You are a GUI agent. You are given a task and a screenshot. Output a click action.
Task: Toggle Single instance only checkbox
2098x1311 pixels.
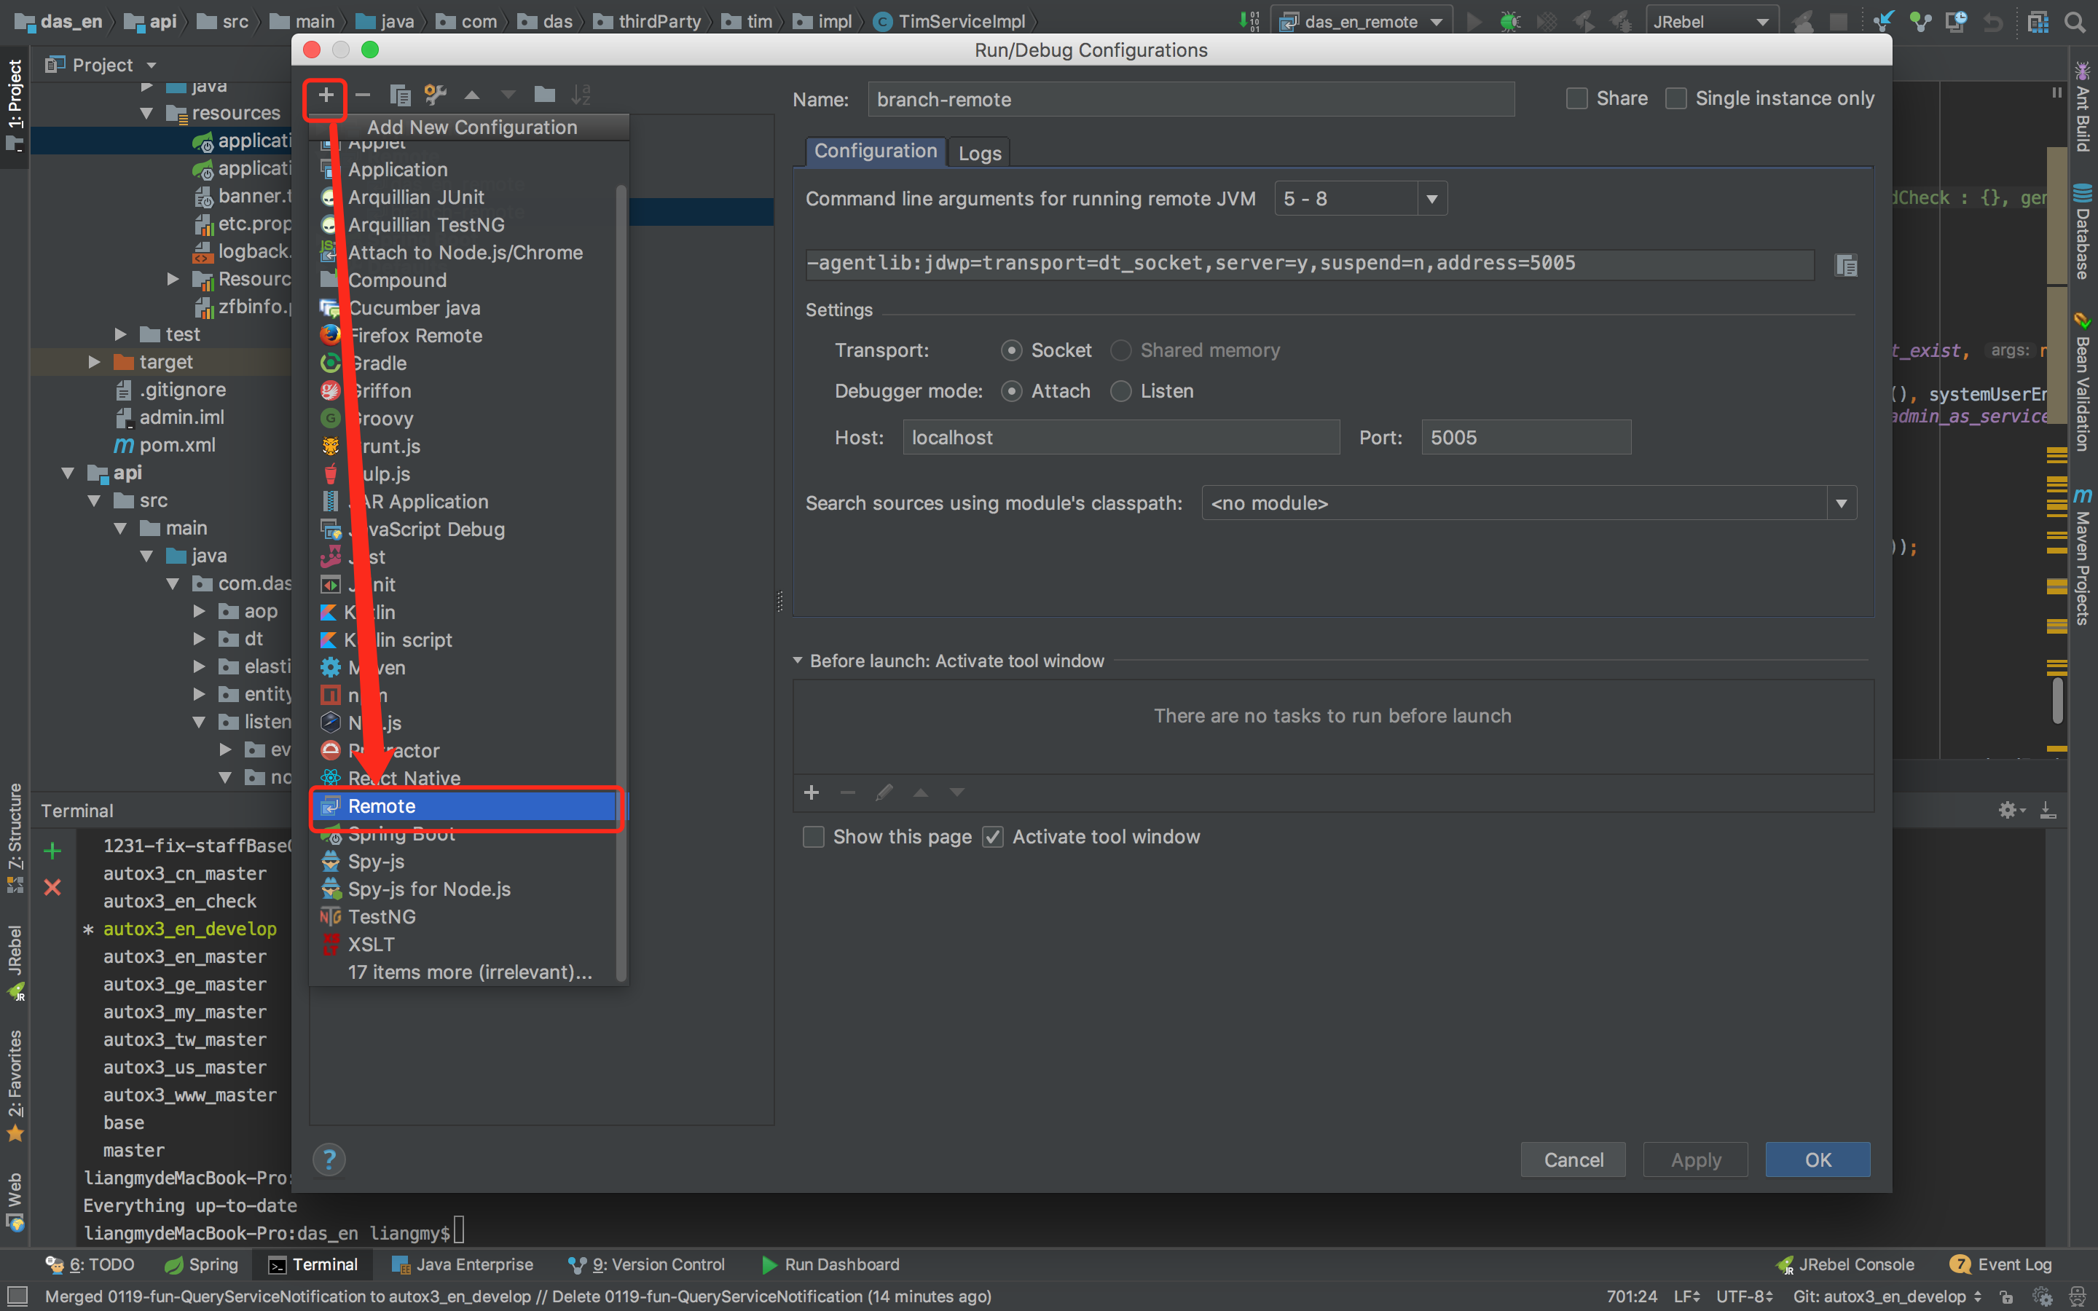pos(1675,99)
